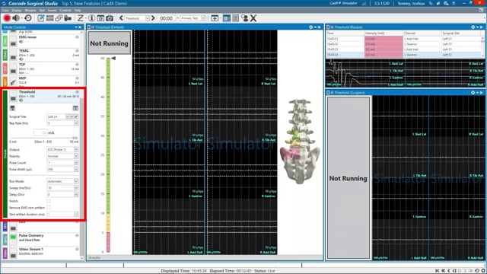487x274 pixels.
Task: Open settings gear of Threshold (Surgeon) panel
Action: click(473, 93)
